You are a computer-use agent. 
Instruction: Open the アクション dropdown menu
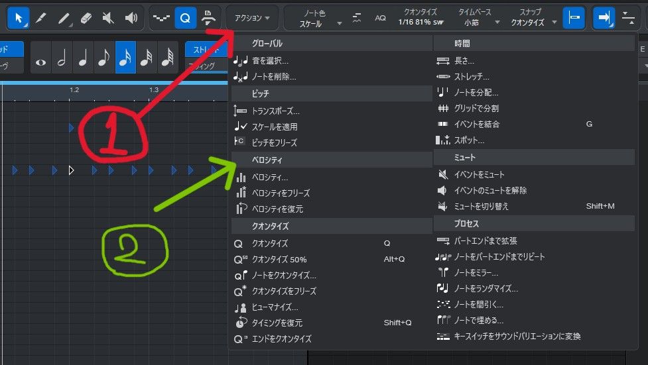[252, 18]
